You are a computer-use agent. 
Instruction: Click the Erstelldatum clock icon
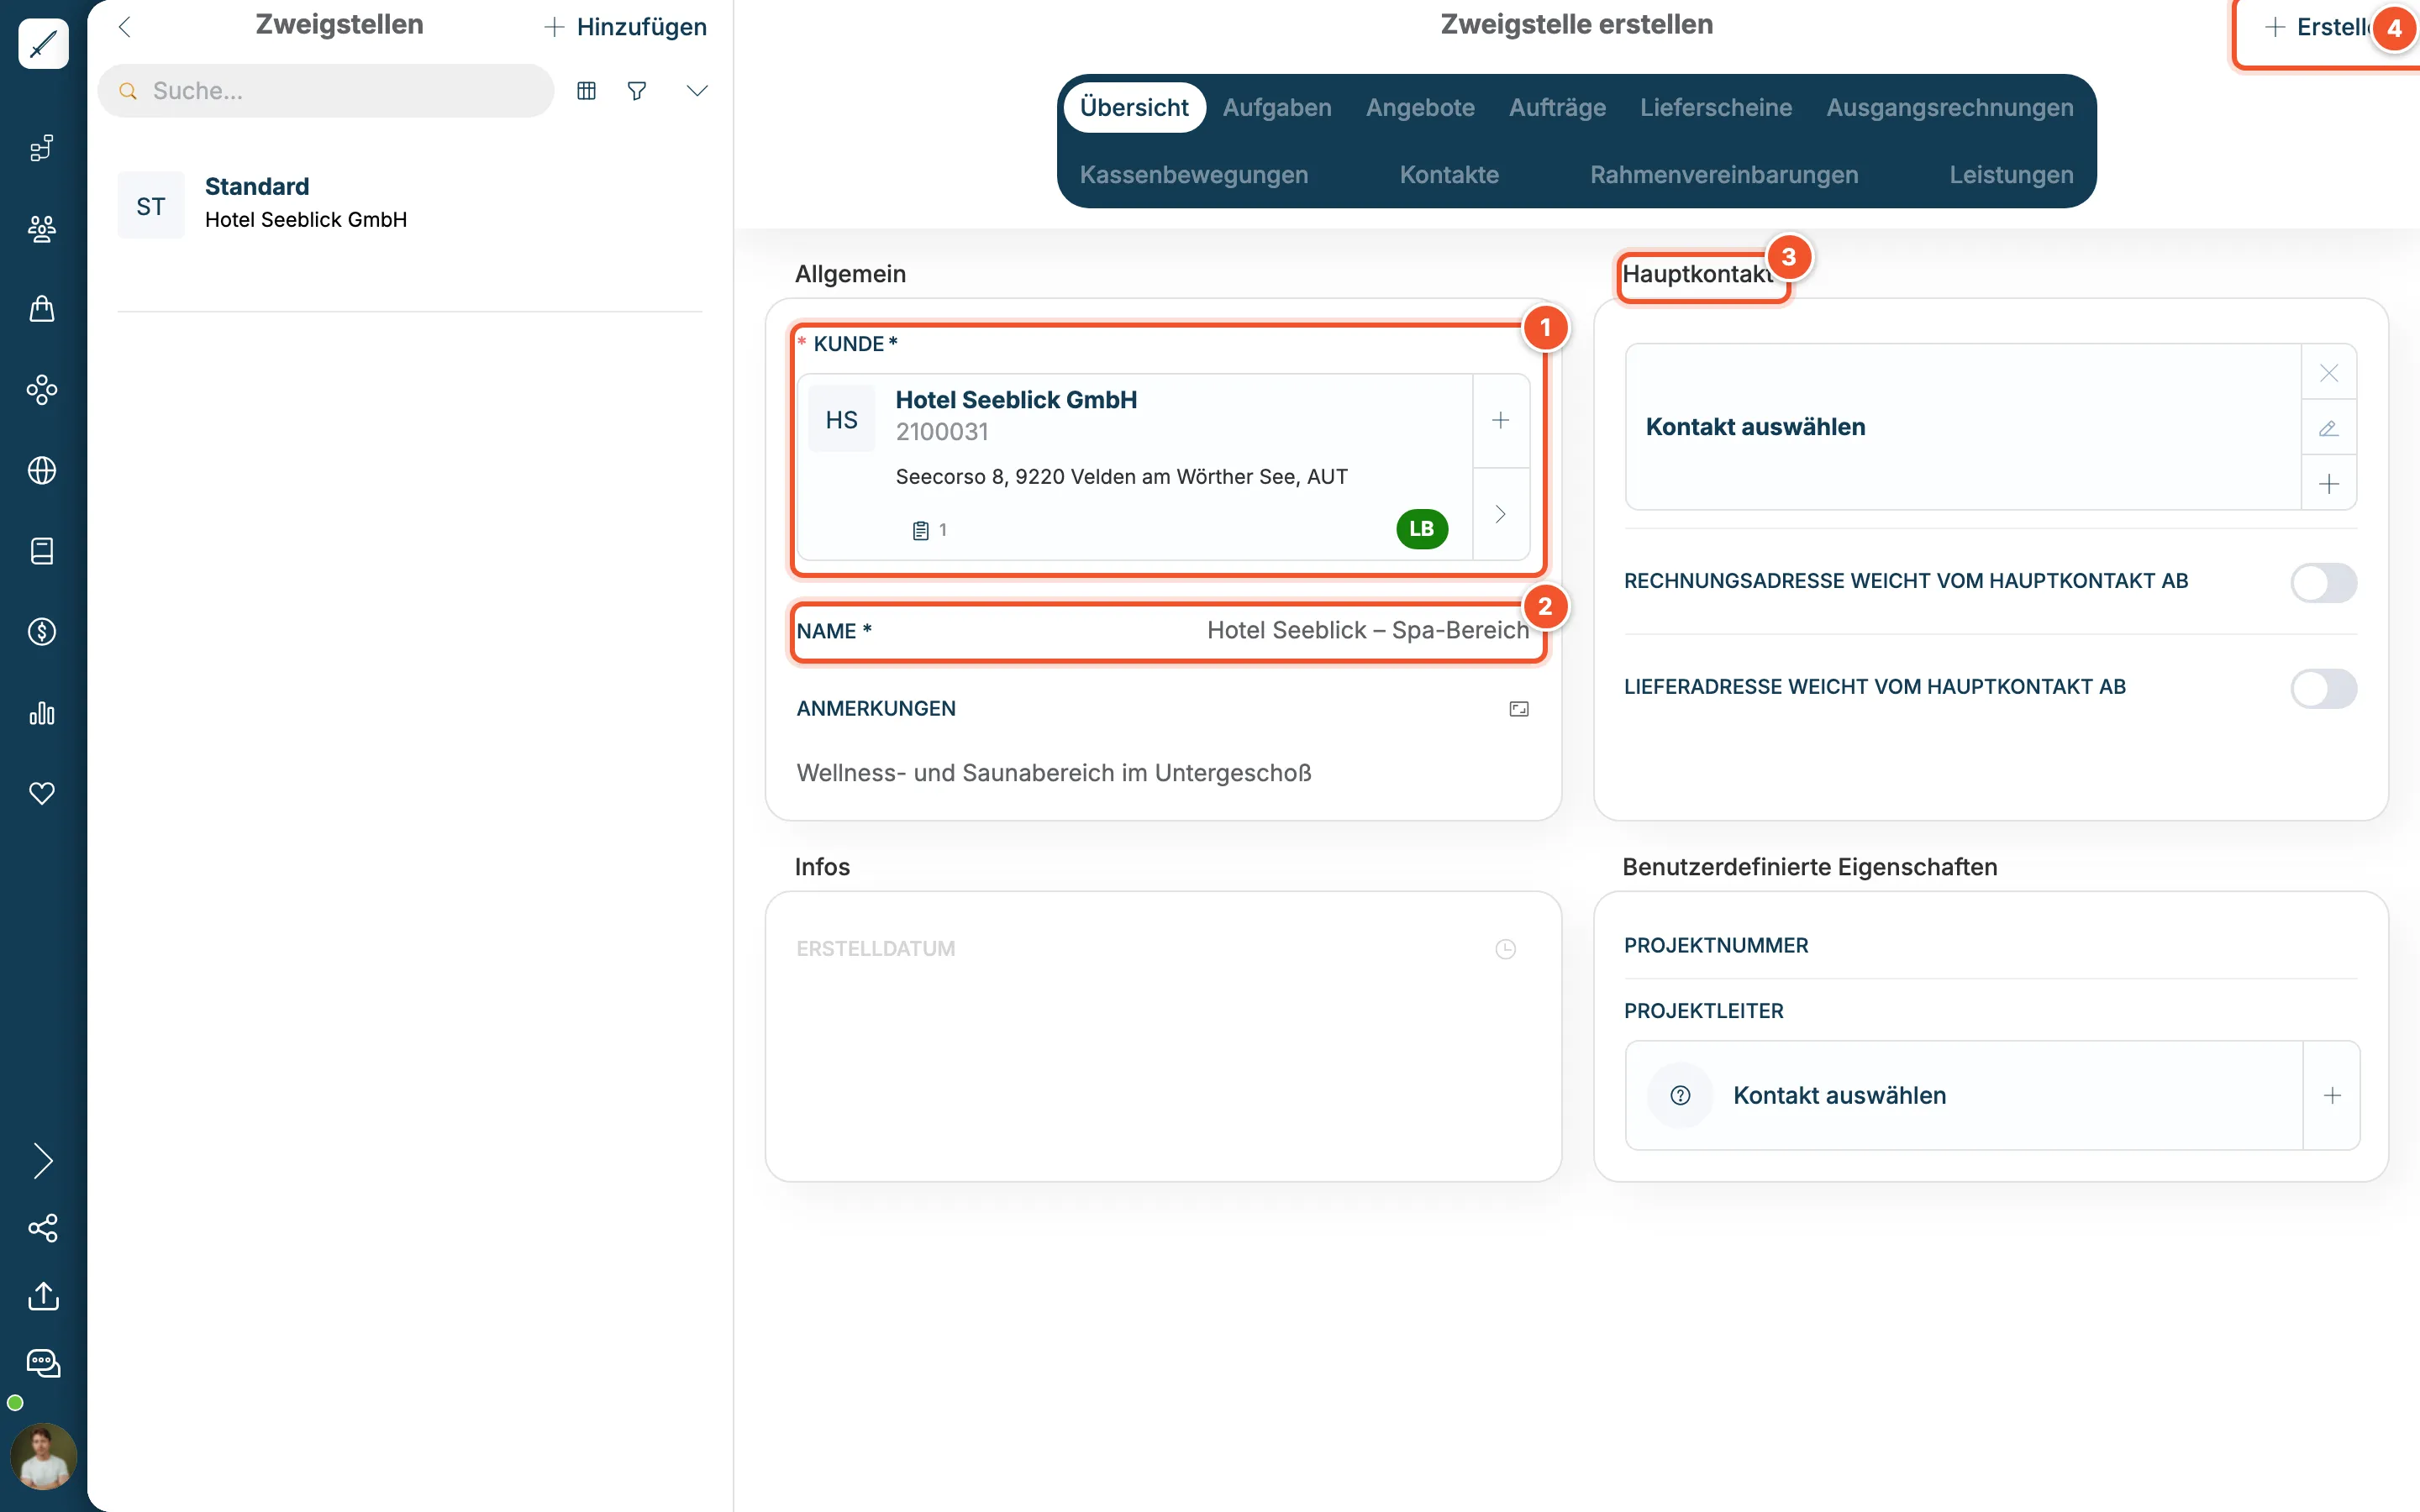pos(1505,949)
